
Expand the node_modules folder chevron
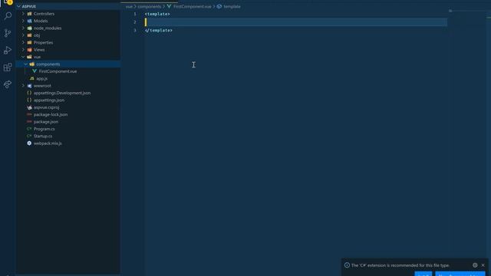click(x=23, y=28)
